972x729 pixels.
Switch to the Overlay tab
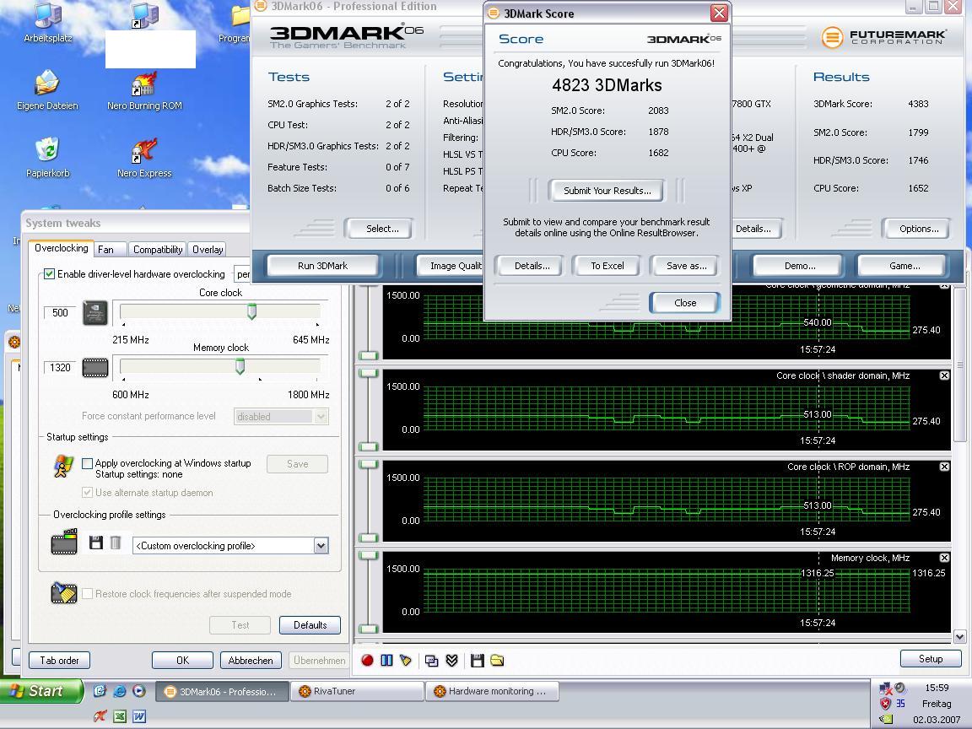coord(207,249)
